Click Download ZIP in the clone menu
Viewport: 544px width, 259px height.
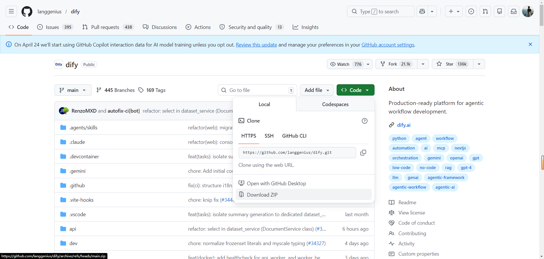click(303, 195)
